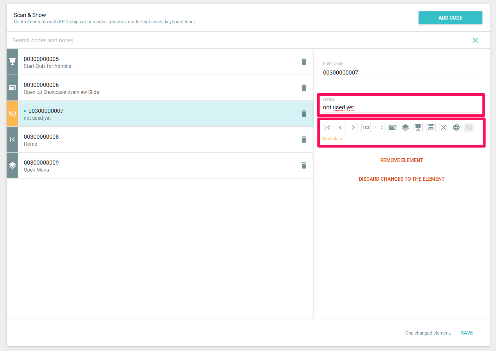Clear search with the X icon
Image resolution: width=496 pixels, height=351 pixels.
click(x=475, y=40)
